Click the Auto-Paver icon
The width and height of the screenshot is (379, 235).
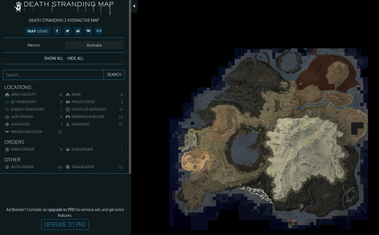click(7, 167)
